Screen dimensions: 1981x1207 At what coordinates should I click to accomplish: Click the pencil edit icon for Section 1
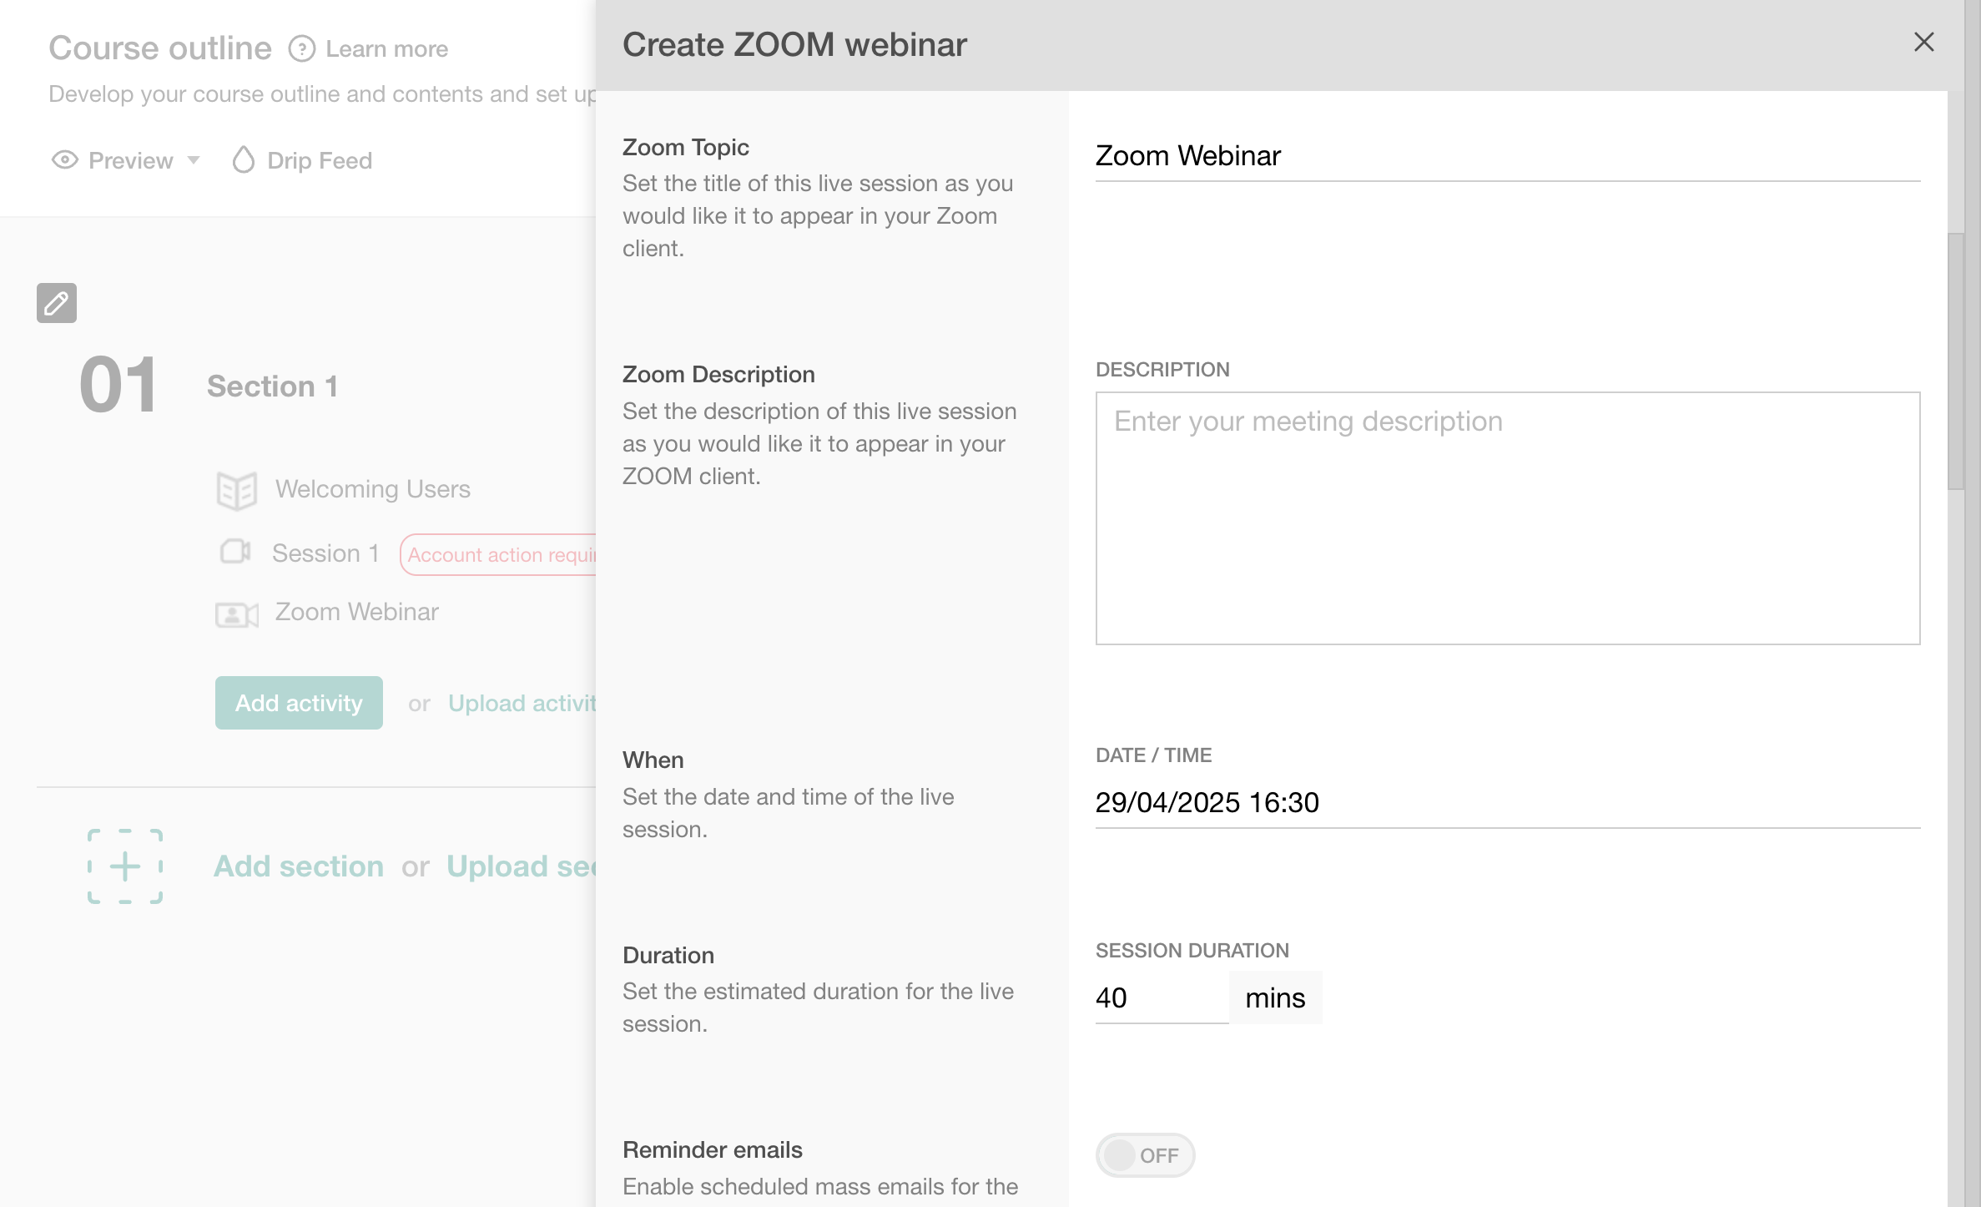[56, 303]
